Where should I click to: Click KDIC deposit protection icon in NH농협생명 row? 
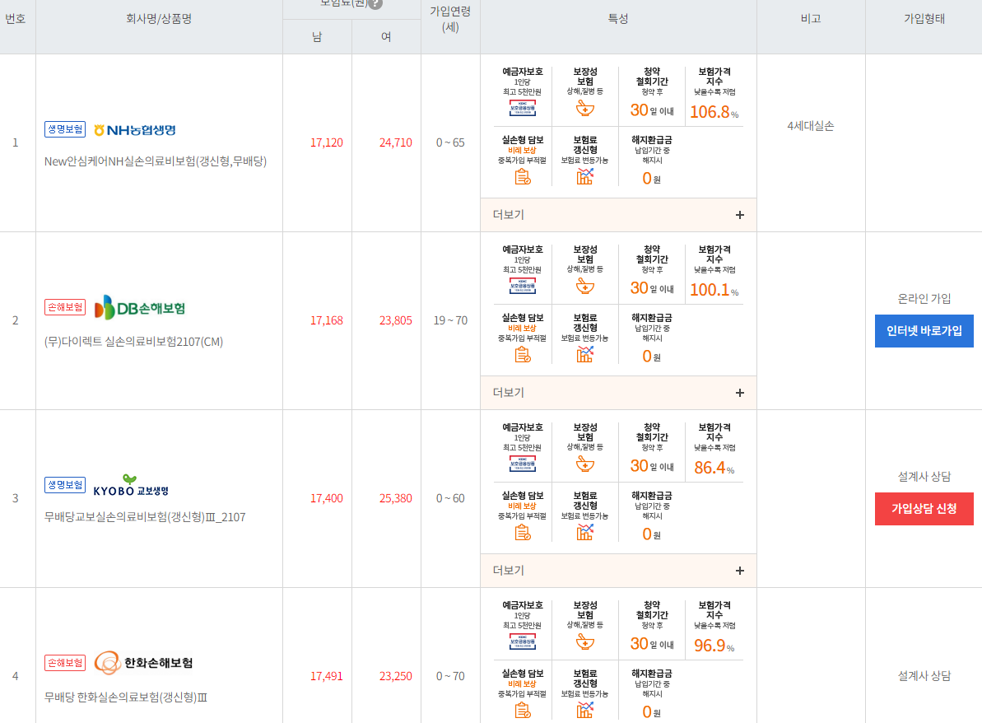coord(523,109)
